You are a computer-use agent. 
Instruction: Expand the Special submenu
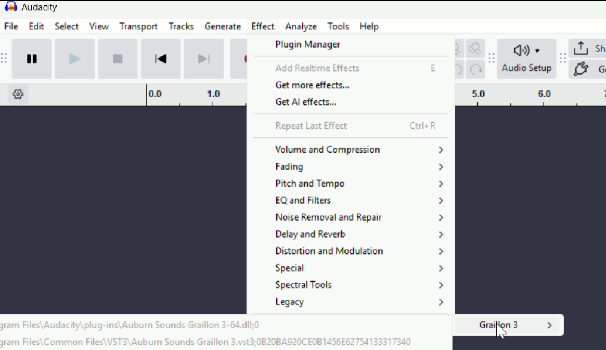(x=351, y=268)
